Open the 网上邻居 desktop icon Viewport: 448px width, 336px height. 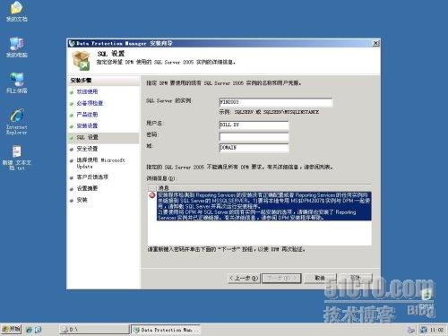coord(17,82)
